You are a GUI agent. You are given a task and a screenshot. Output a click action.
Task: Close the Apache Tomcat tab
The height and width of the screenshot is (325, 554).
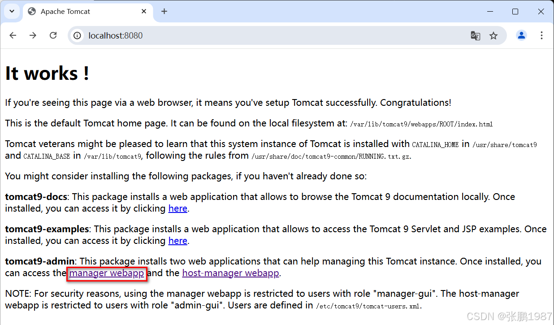tap(144, 12)
